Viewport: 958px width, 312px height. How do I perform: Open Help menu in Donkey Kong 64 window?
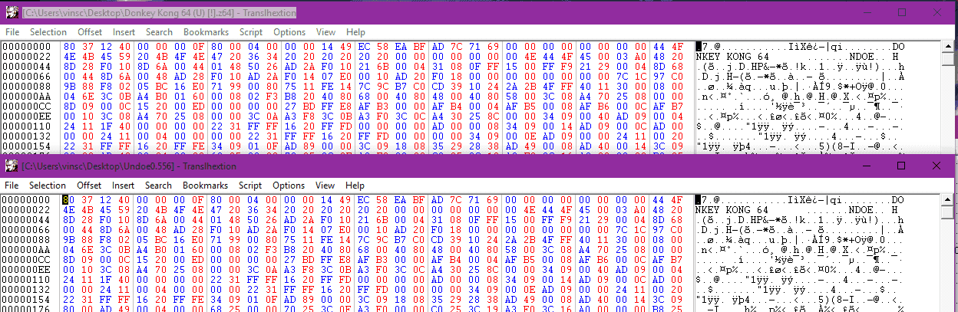pyautogui.click(x=355, y=32)
